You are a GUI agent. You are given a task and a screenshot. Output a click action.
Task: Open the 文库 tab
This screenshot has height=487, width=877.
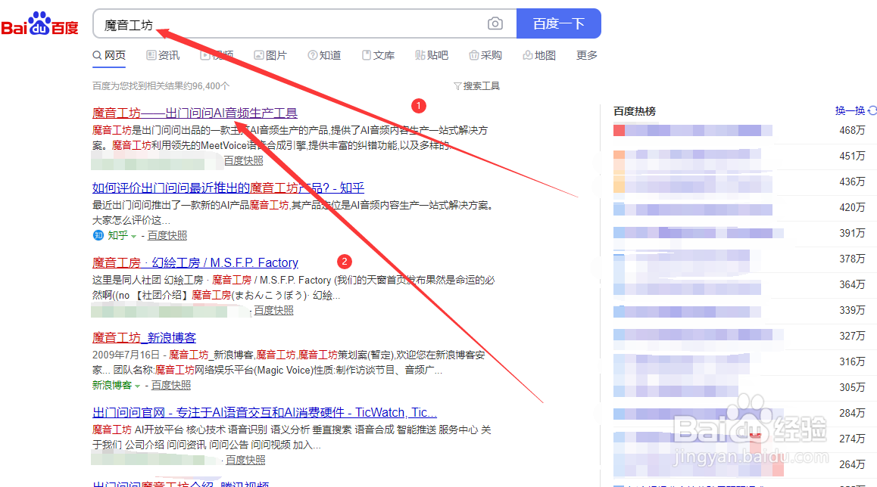point(378,55)
